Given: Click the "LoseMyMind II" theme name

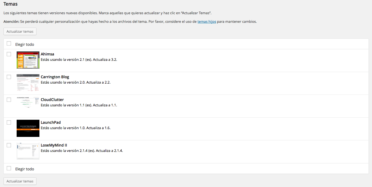Looking at the screenshot, I should click(x=54, y=145).
